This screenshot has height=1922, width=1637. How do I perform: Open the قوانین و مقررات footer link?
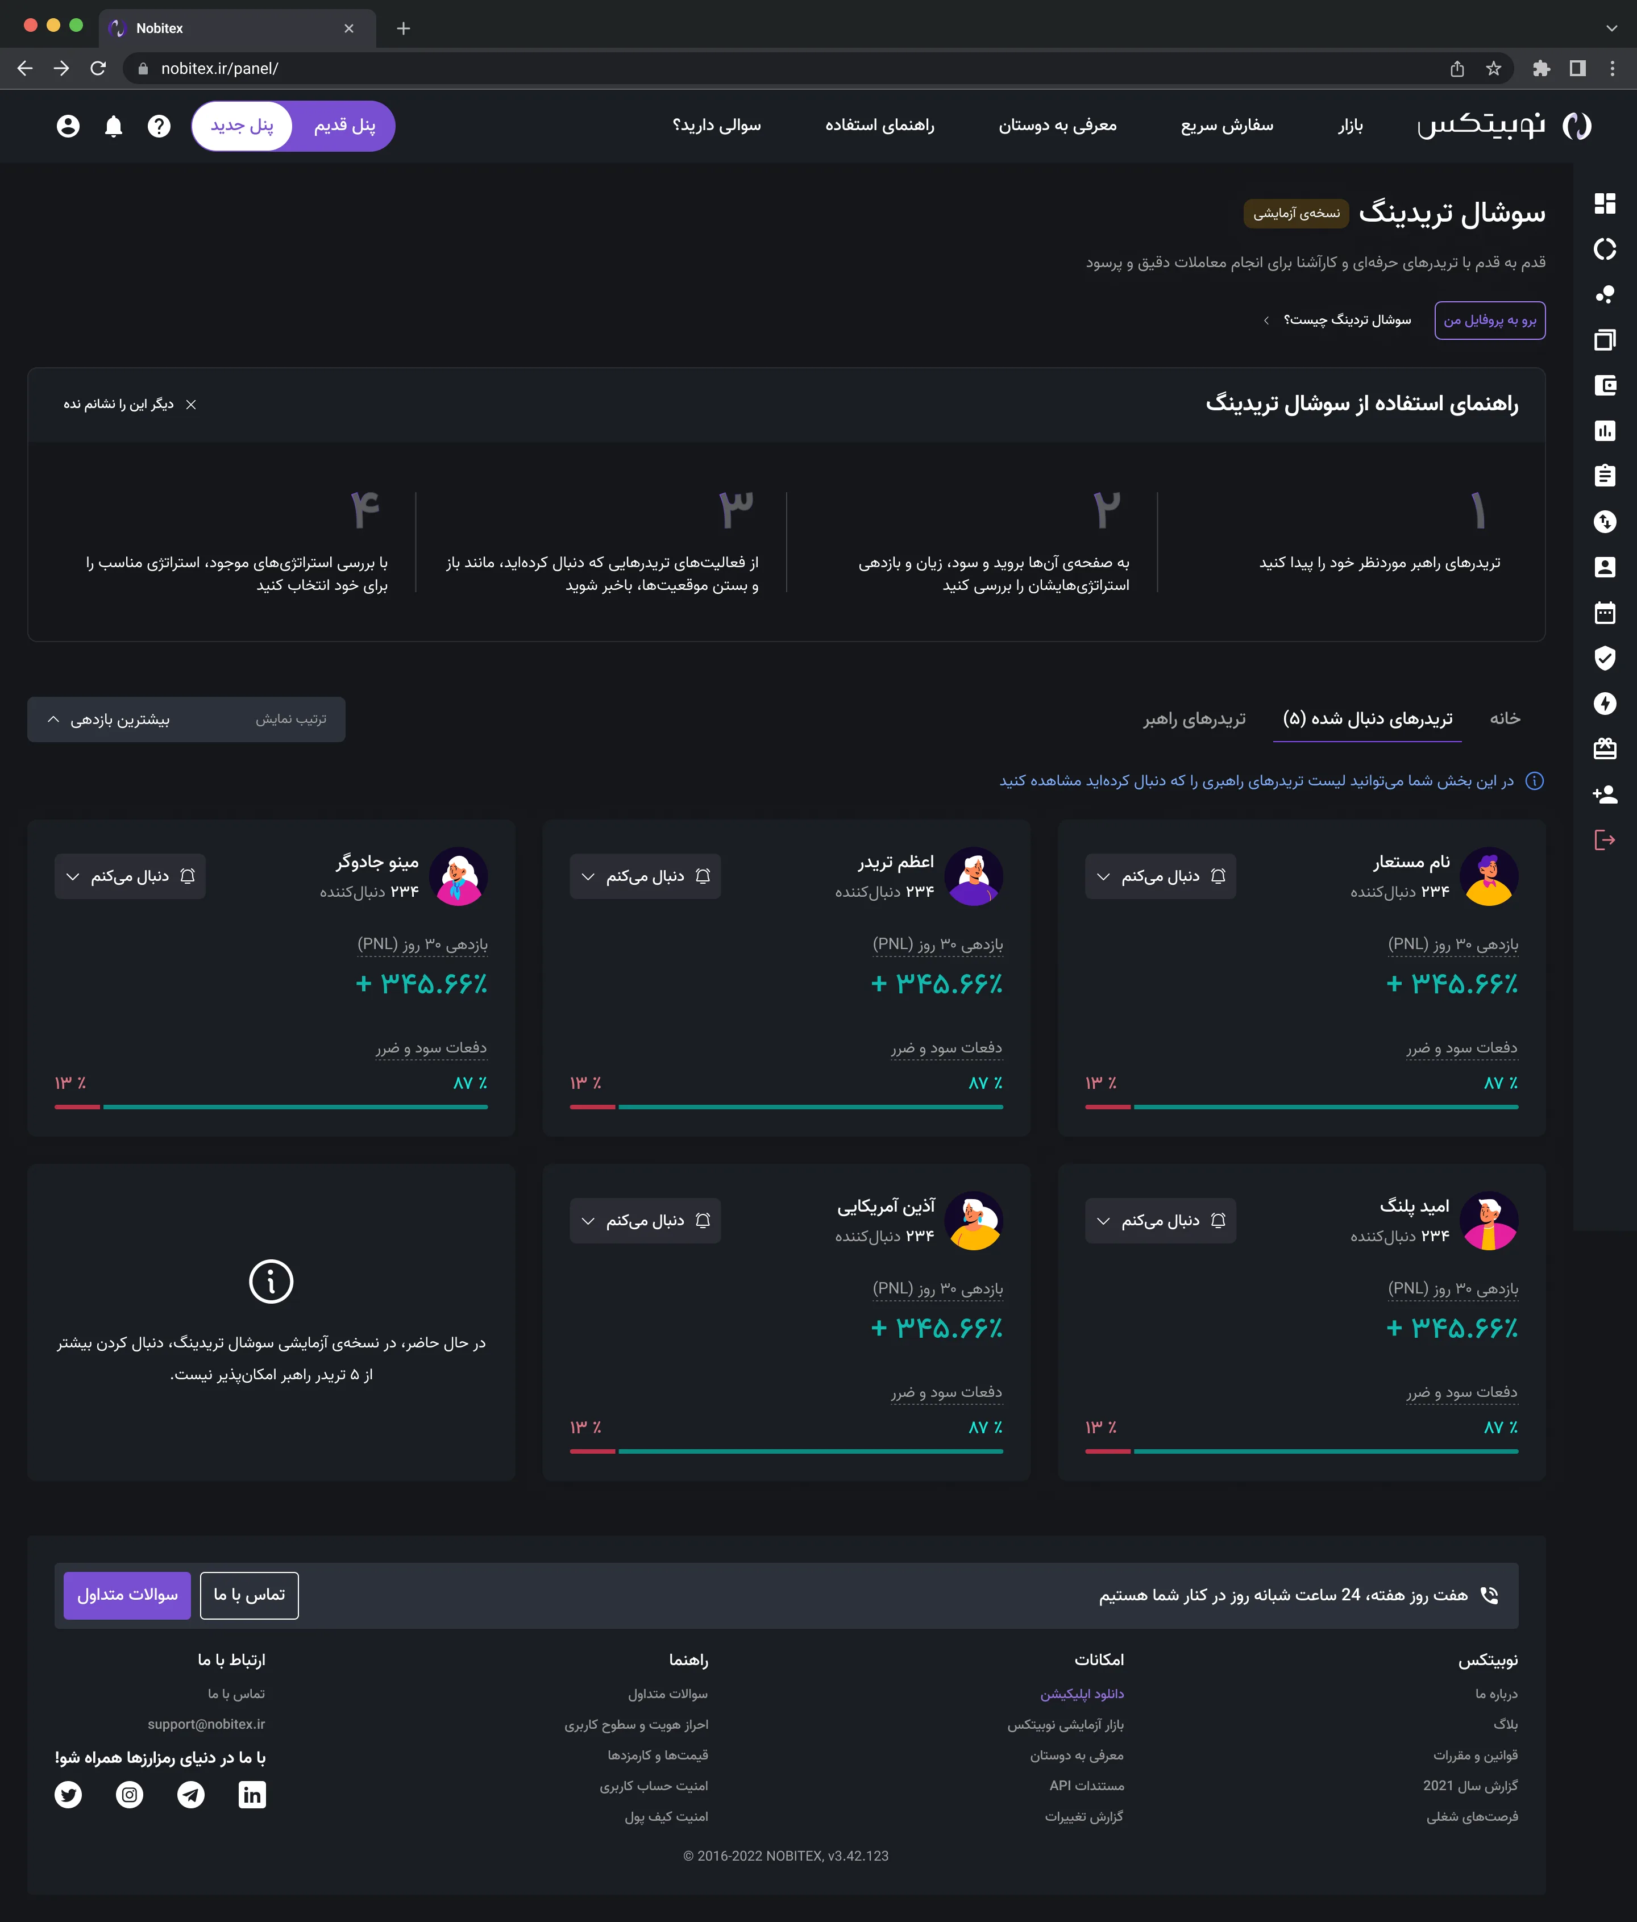coord(1476,1755)
